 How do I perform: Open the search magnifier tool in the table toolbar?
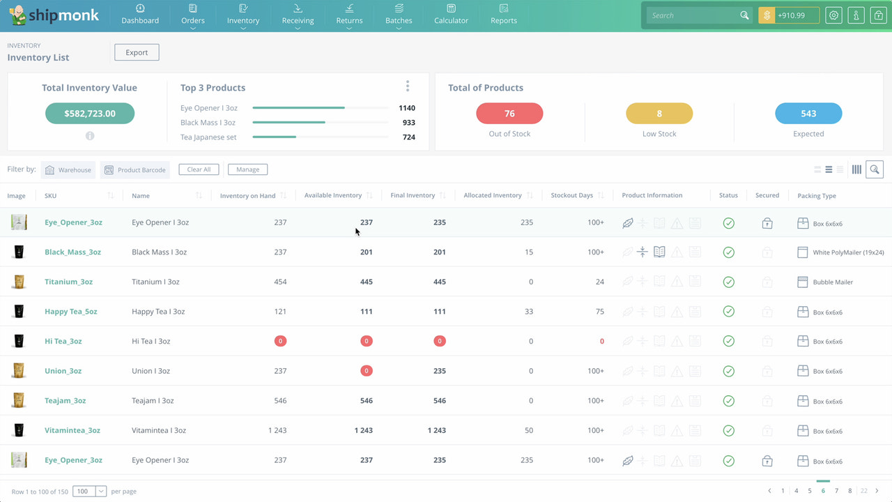(875, 169)
